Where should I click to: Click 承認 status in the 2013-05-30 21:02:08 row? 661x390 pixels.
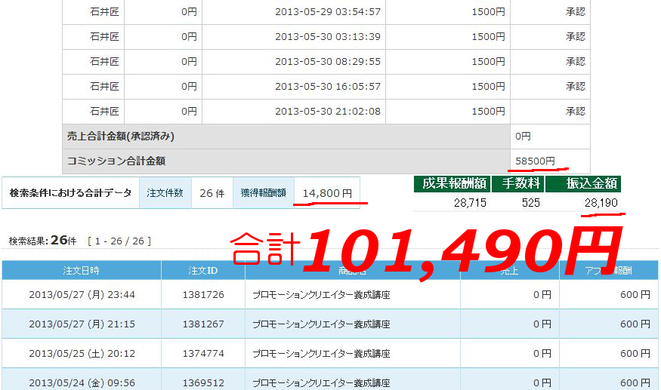pyautogui.click(x=575, y=112)
